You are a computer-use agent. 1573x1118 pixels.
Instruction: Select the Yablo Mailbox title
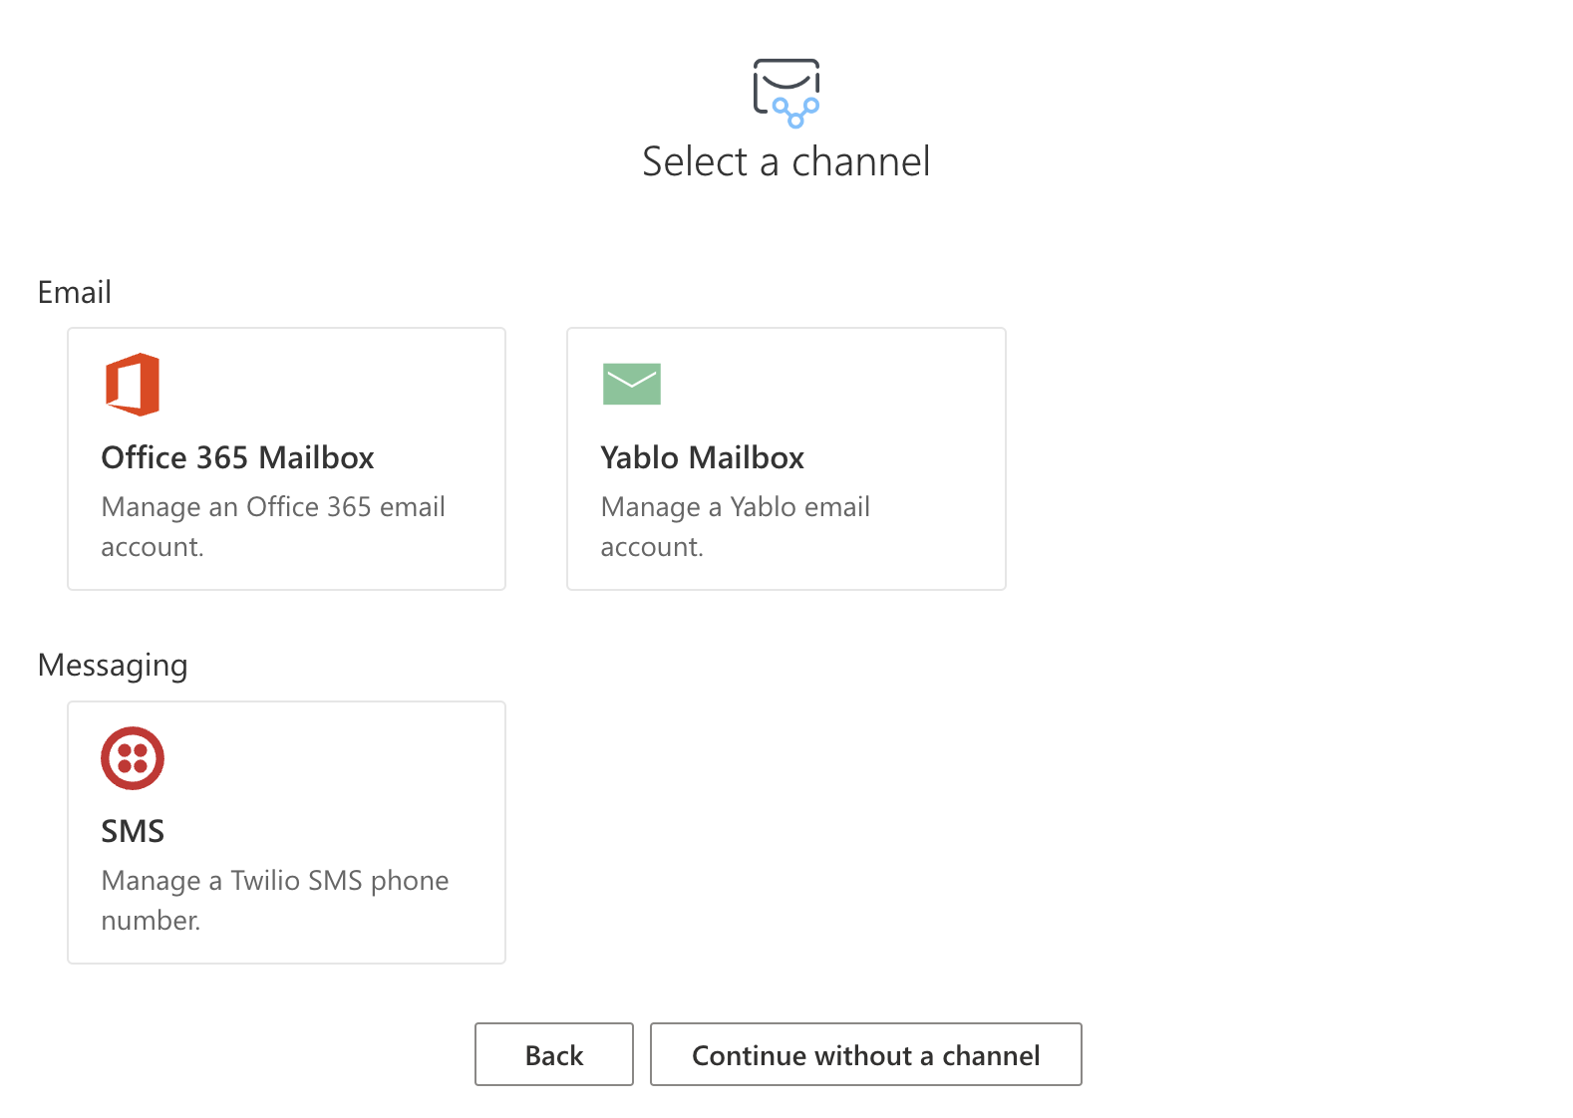(x=702, y=457)
